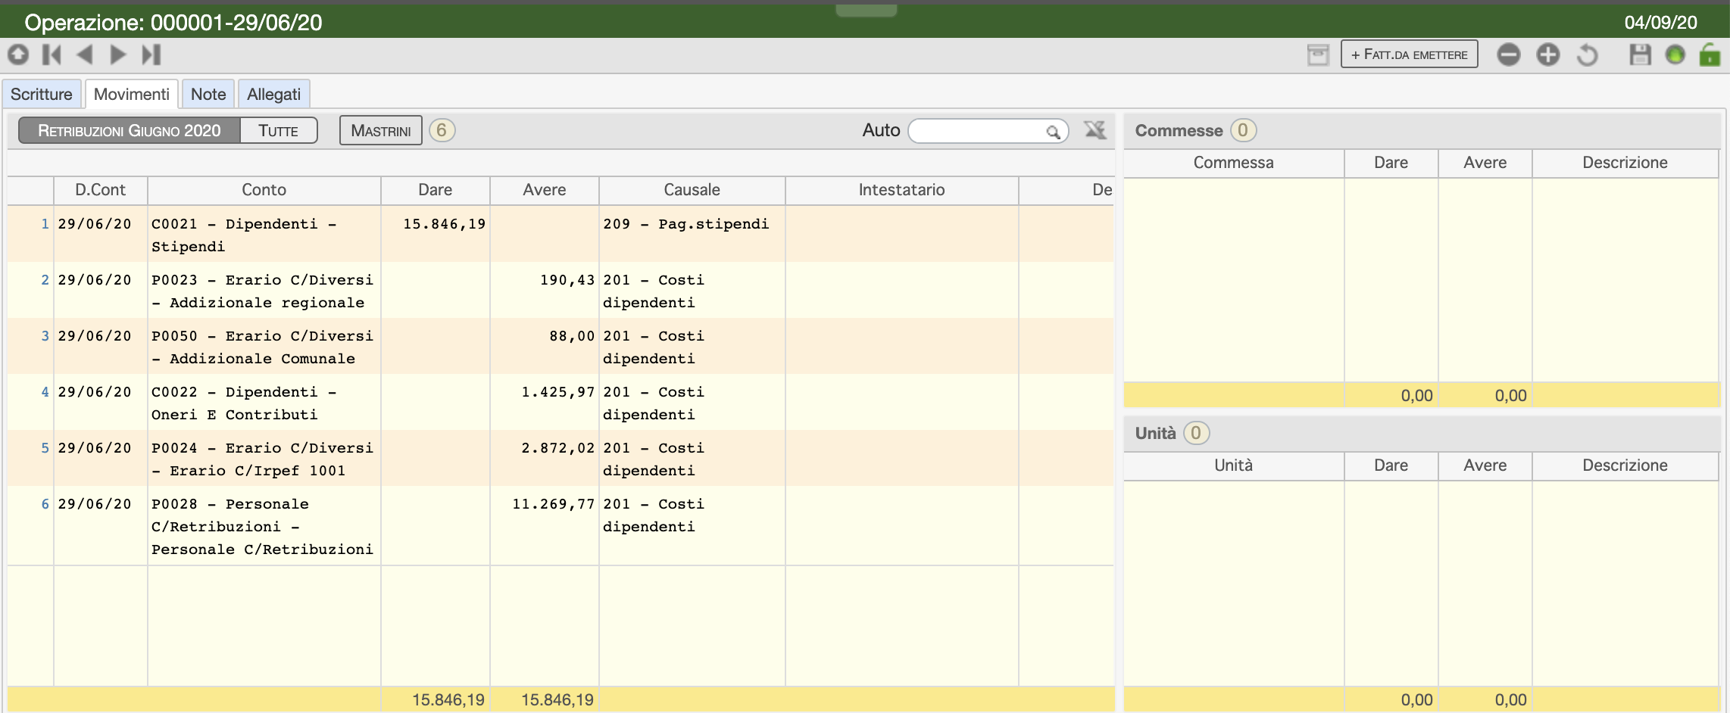Click the causale cell in row 6
The image size is (1730, 713).
pos(692,526)
